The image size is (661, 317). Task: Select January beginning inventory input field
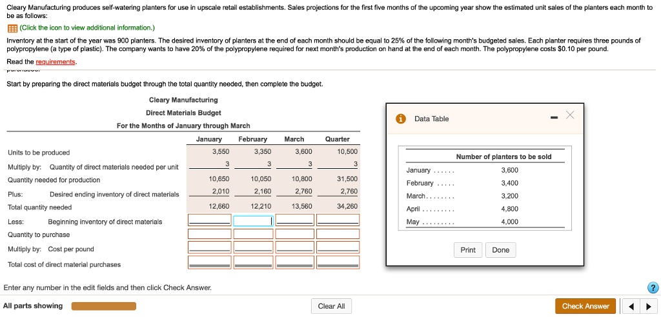click(210, 220)
